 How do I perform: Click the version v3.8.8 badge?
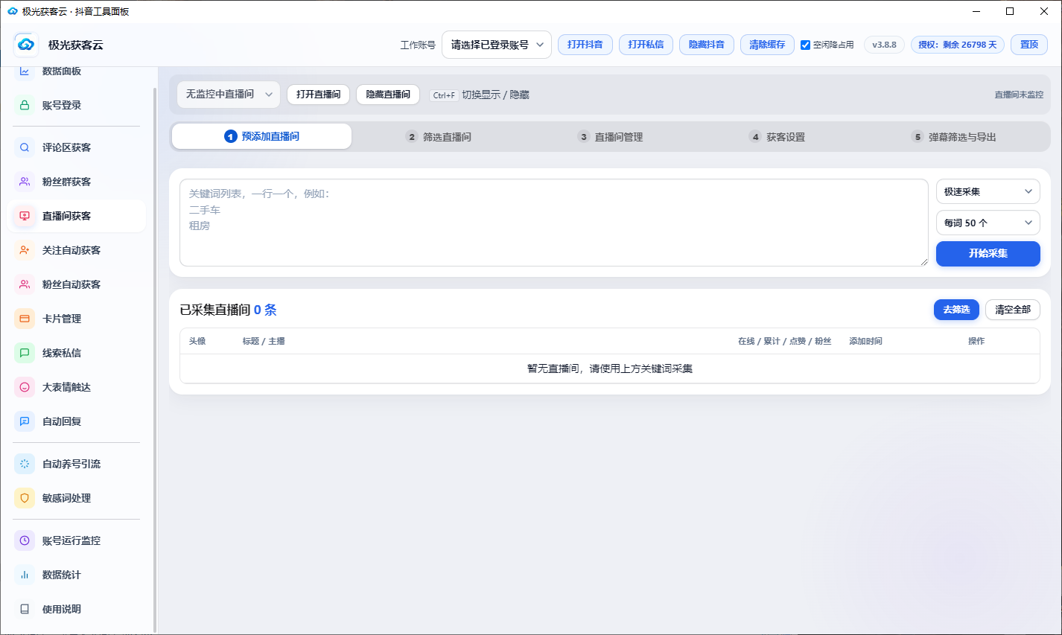(x=884, y=45)
